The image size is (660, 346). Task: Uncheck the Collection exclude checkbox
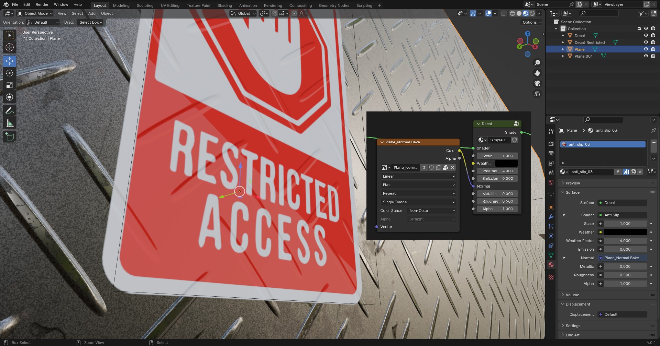click(x=639, y=29)
